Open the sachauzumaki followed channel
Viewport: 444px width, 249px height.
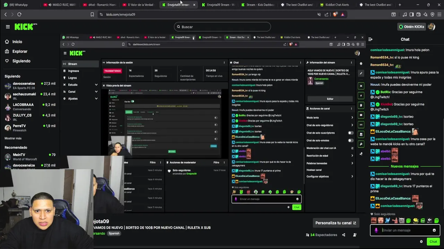30,96
